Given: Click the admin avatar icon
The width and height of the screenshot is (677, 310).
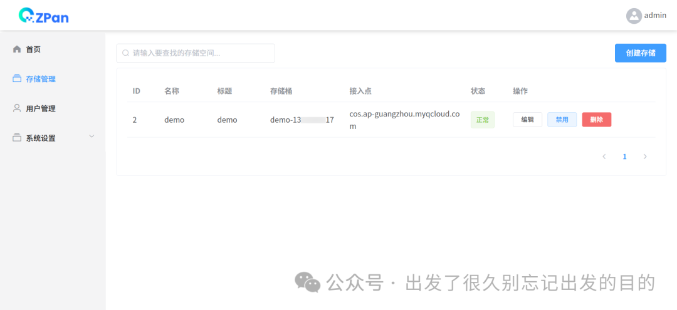Looking at the screenshot, I should (634, 16).
